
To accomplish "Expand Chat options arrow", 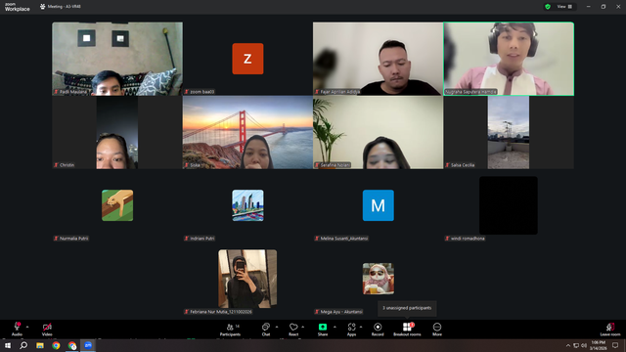I will (277, 327).
